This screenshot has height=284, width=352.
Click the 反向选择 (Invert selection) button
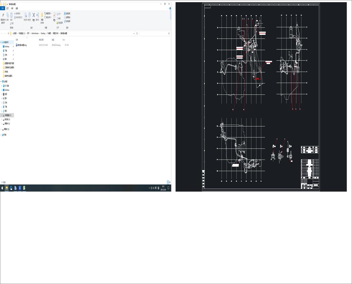coord(67,21)
